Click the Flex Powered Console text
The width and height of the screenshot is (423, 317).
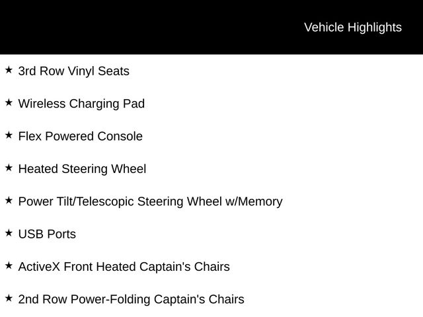tap(80, 137)
